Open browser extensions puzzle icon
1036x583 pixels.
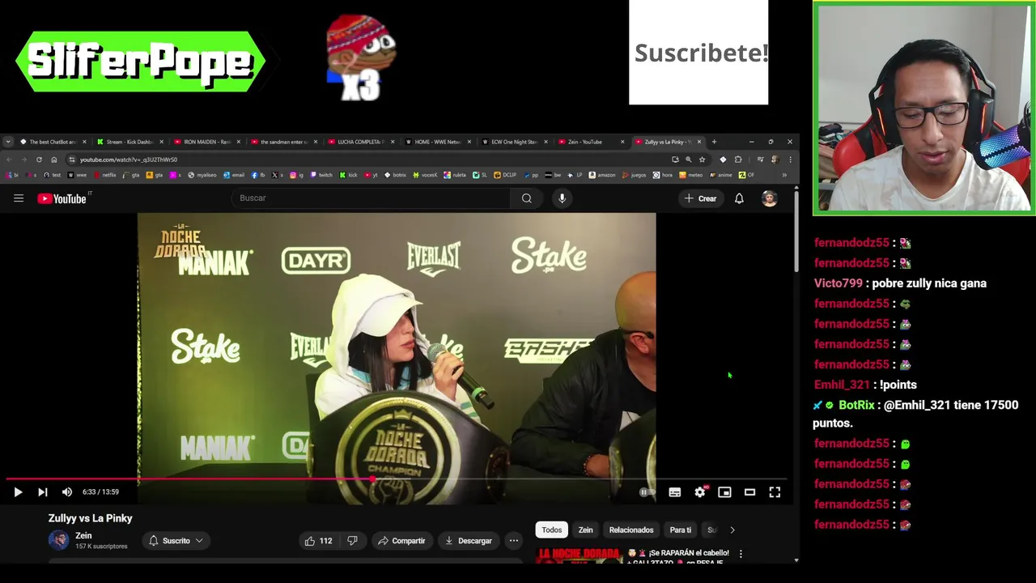click(737, 160)
